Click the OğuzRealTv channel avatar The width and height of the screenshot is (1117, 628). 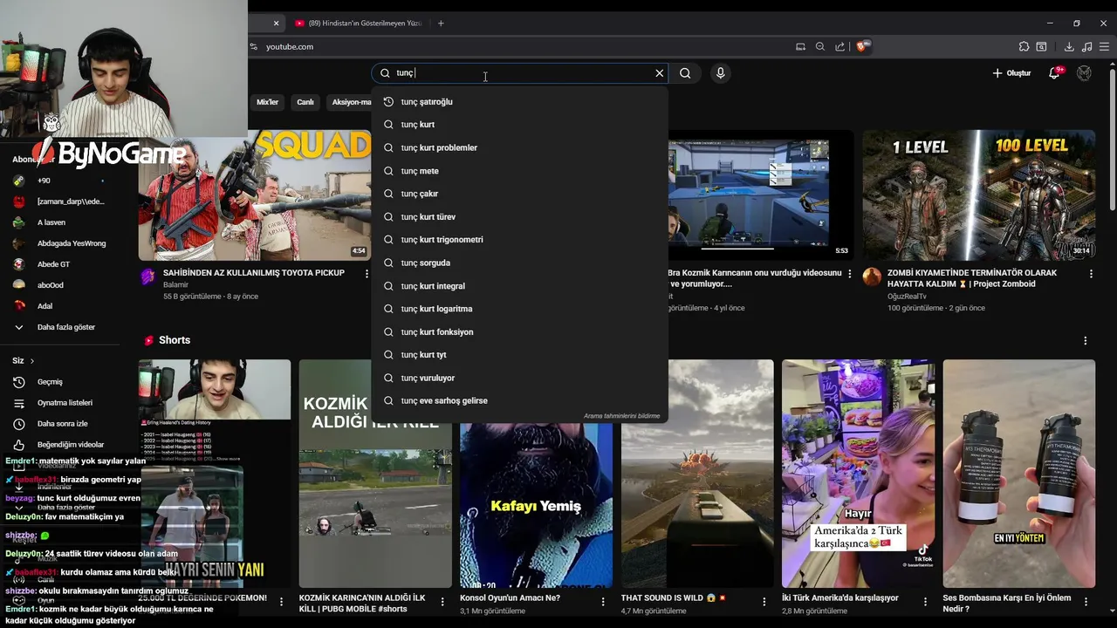[x=872, y=277]
